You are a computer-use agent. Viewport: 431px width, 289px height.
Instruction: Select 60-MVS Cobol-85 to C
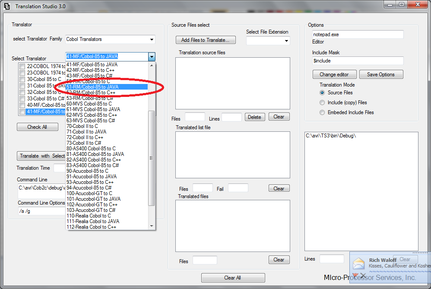coord(107,104)
